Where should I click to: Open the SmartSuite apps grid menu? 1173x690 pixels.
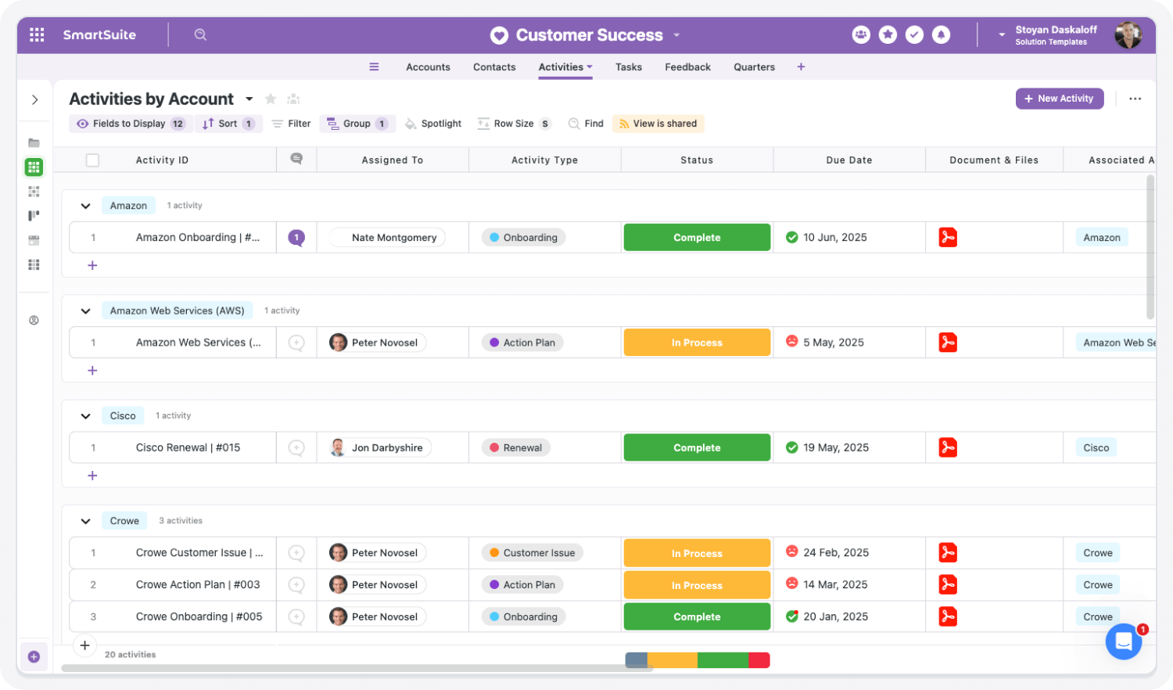pos(37,34)
